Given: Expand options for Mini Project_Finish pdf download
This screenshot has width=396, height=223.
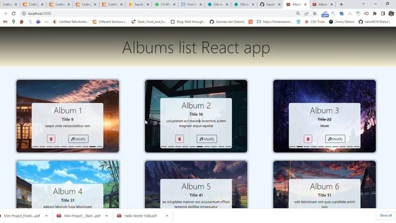Looking at the screenshot, I should tap(46, 216).
